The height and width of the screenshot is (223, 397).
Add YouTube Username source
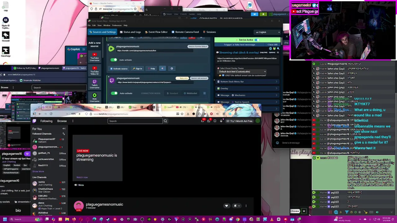pos(95,57)
